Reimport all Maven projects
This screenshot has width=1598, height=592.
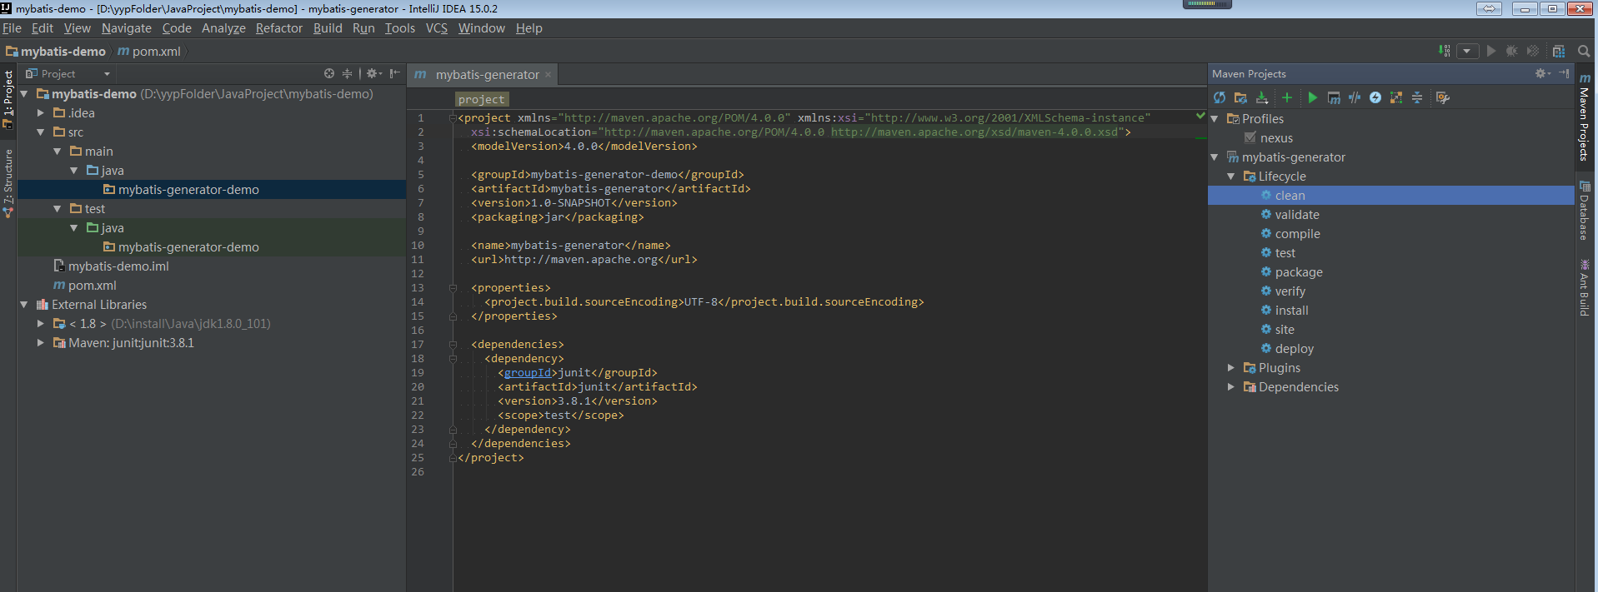[x=1220, y=98]
